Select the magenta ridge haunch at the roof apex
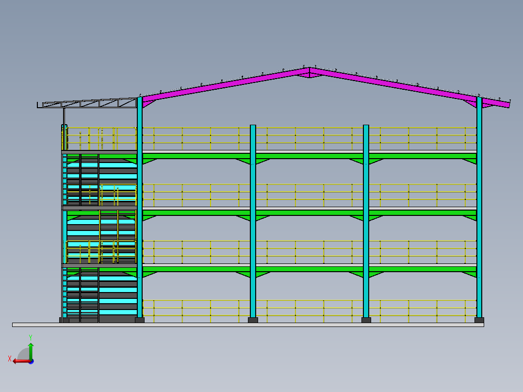 [x=310, y=75]
